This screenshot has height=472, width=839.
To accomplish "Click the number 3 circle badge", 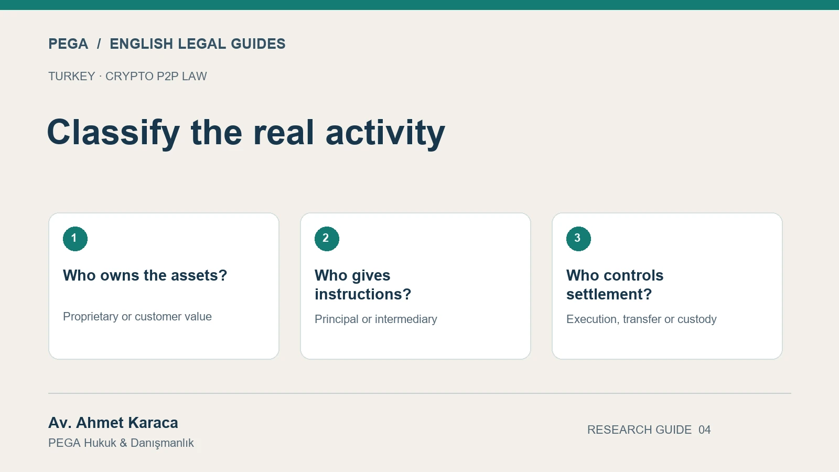I will pos(578,239).
